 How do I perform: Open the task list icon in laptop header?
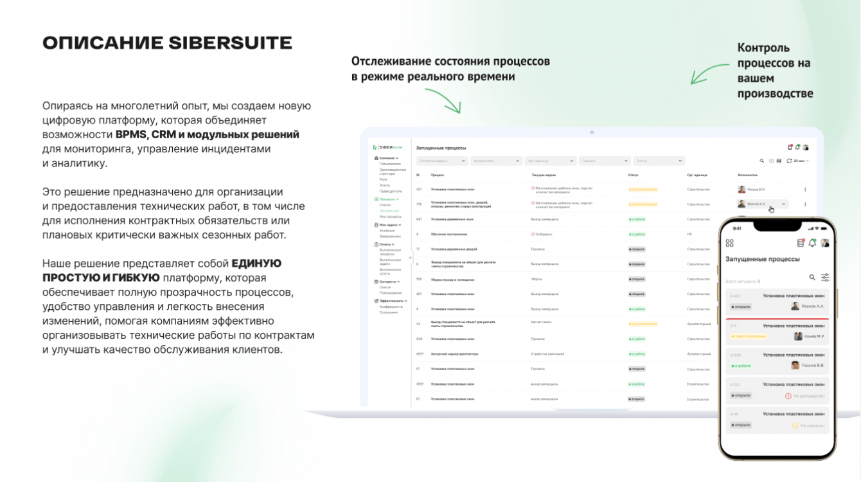(790, 148)
